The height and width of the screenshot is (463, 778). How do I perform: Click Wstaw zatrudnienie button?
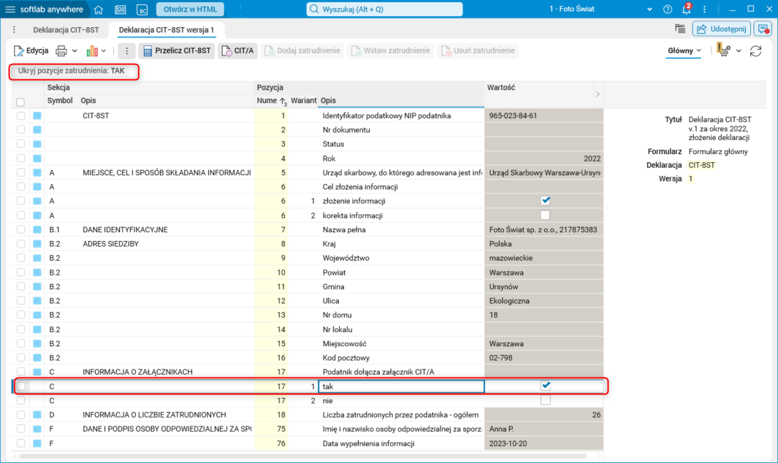point(391,51)
